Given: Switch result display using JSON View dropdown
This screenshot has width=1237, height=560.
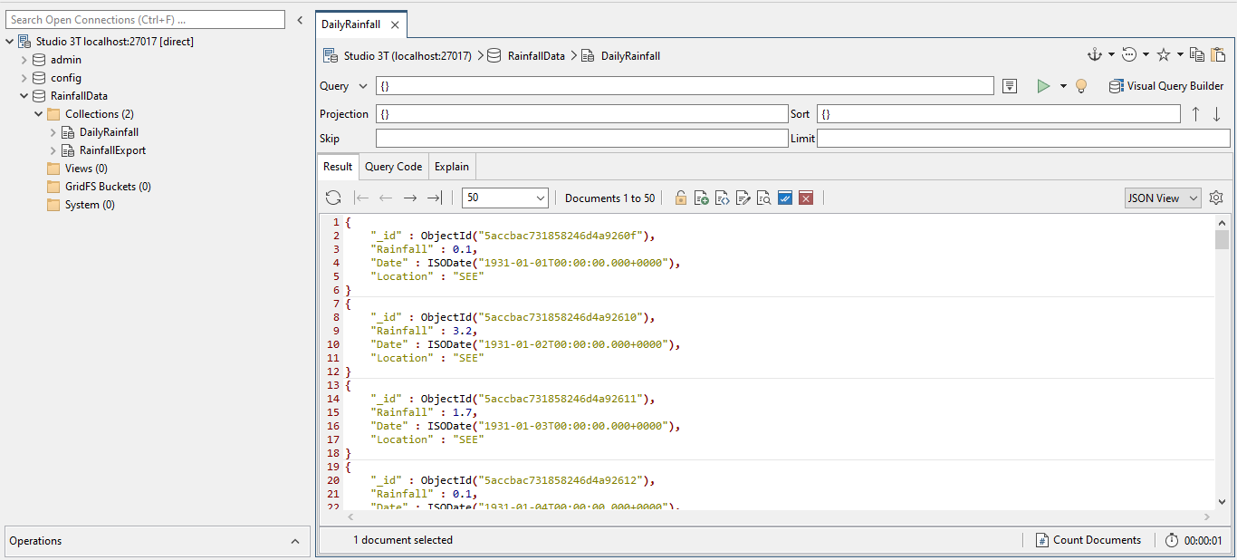Looking at the screenshot, I should pyautogui.click(x=1162, y=198).
